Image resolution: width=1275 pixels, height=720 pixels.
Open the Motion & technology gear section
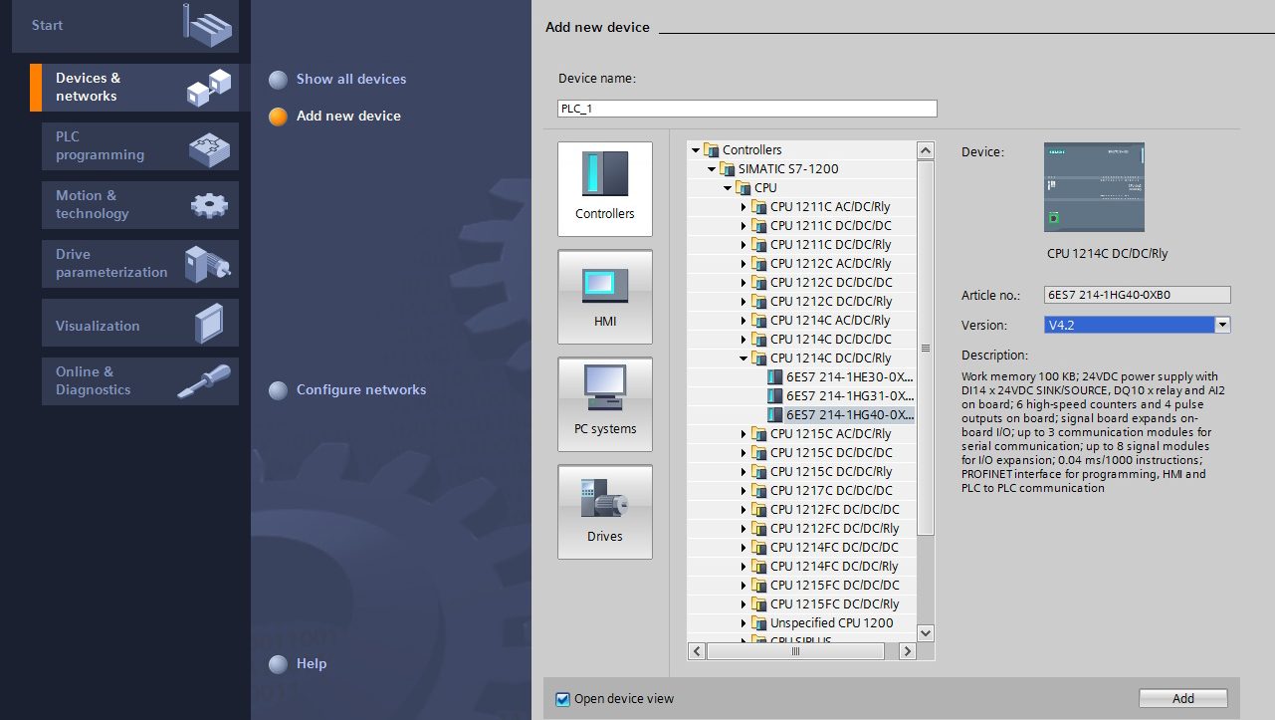point(140,205)
